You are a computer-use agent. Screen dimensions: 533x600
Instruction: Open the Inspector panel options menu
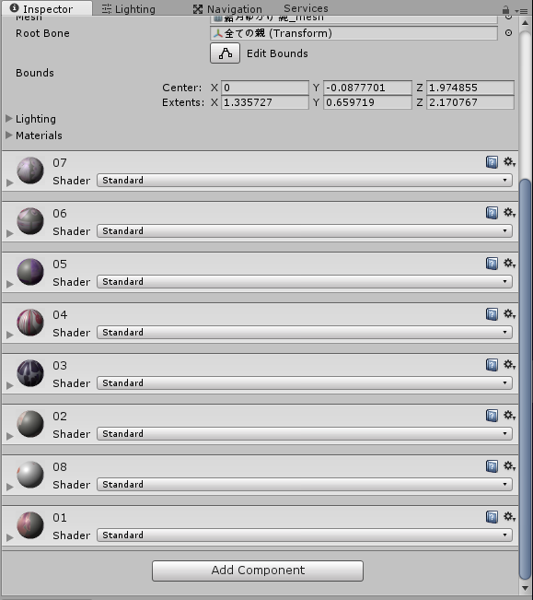tap(522, 11)
